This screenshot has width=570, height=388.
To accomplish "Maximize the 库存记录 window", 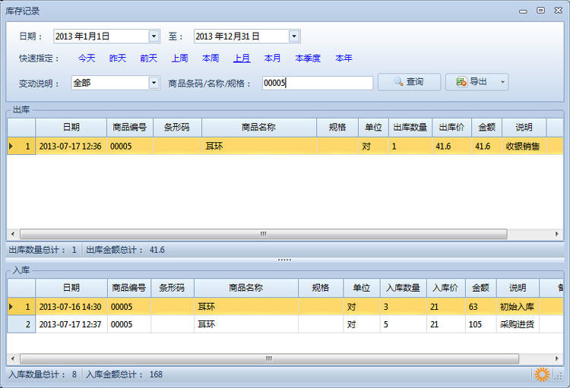I will (540, 10).
